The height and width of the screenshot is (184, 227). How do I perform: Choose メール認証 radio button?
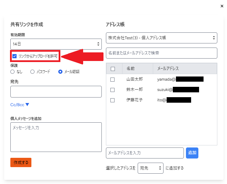click(60, 72)
